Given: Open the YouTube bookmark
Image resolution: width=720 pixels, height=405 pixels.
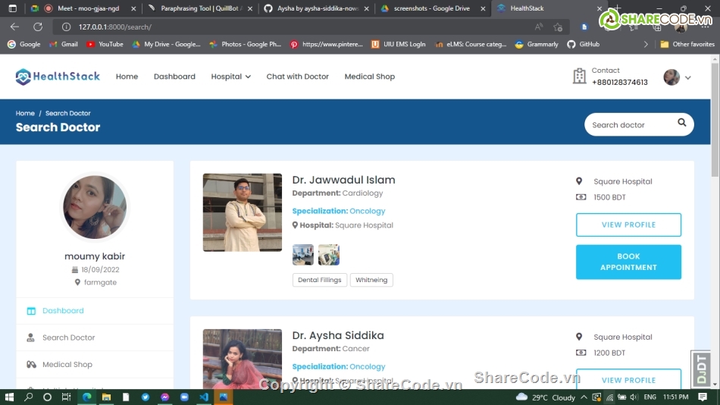Looking at the screenshot, I should [x=105, y=44].
